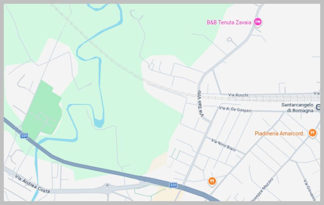Image resolution: width=324 pixels, height=205 pixels.
Task: Open the Piadineria Amarcord restaurant marker
Action: pyautogui.click(x=312, y=133)
